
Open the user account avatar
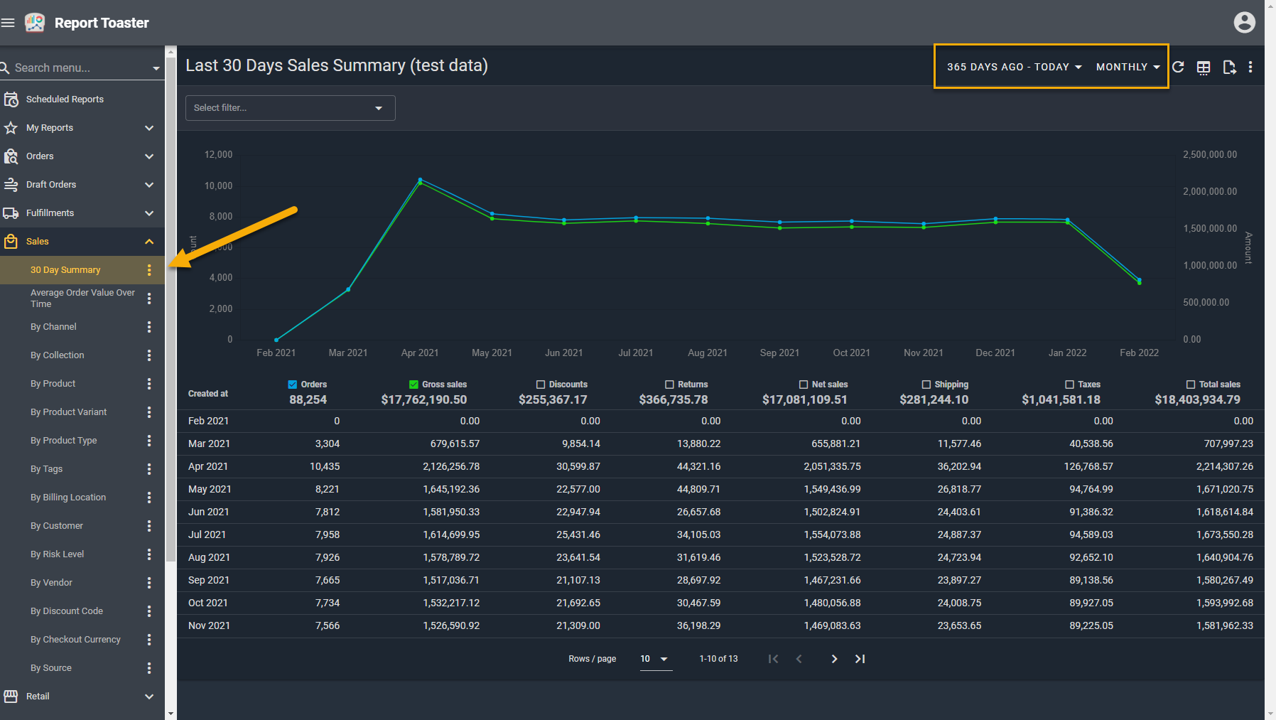click(1244, 23)
